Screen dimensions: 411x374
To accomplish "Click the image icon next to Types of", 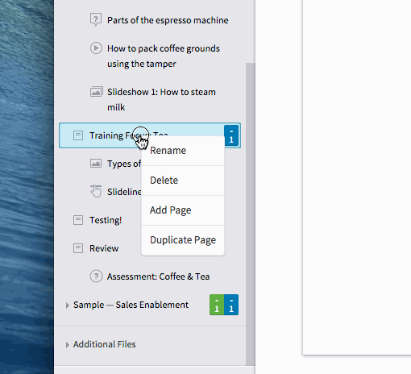I will (x=96, y=164).
